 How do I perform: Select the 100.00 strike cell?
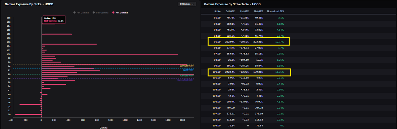(x=217, y=72)
